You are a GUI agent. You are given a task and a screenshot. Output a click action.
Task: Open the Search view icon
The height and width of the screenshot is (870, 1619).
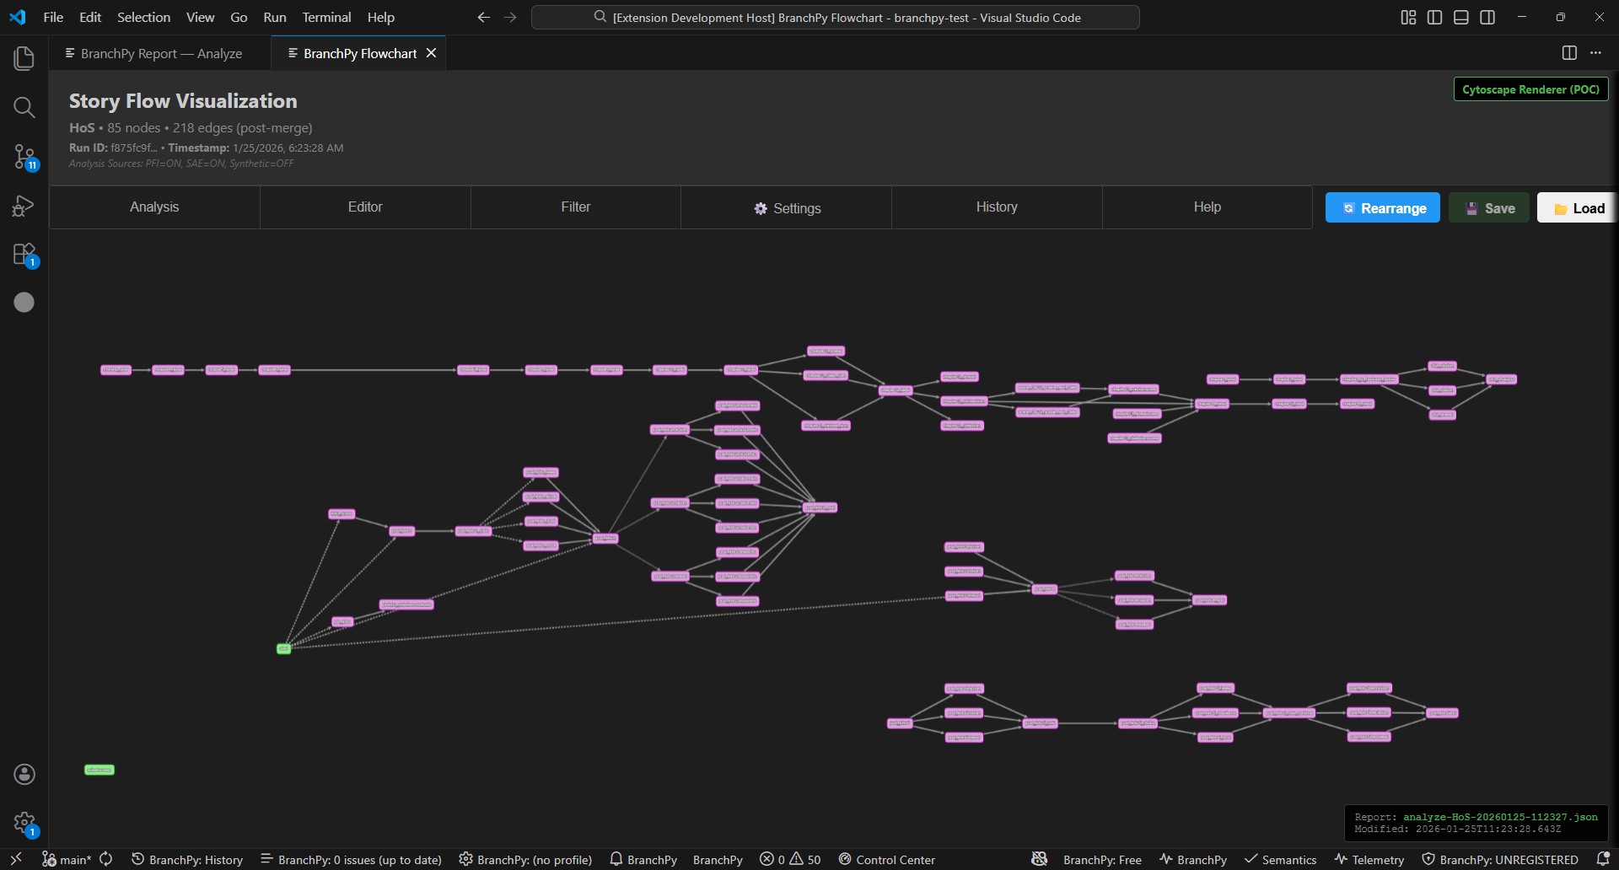pyautogui.click(x=24, y=108)
